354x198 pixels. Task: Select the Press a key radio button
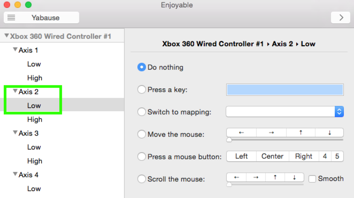(x=142, y=89)
